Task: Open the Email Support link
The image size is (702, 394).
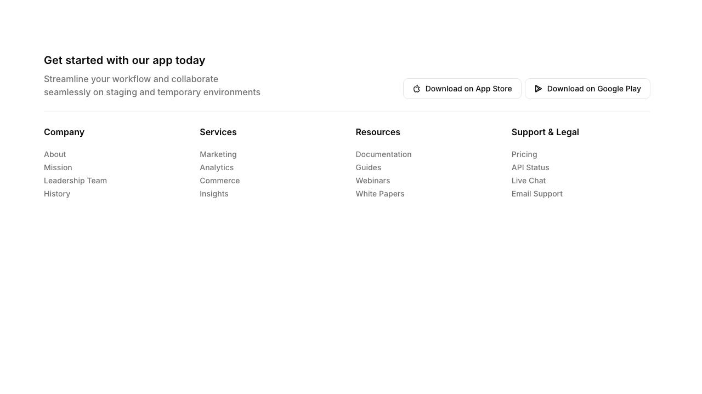Action: click(x=537, y=194)
